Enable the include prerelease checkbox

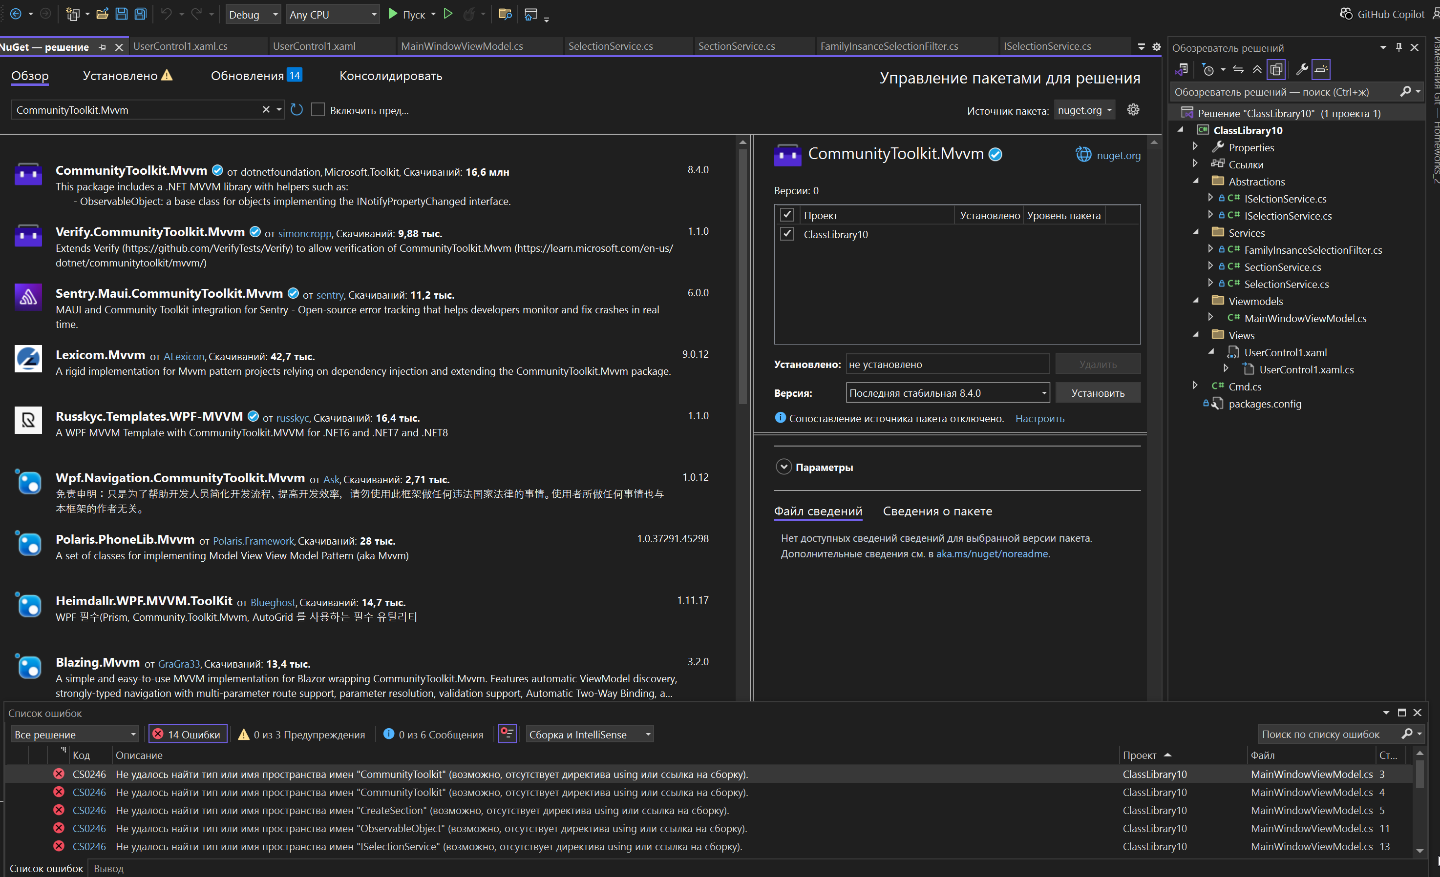(x=318, y=110)
